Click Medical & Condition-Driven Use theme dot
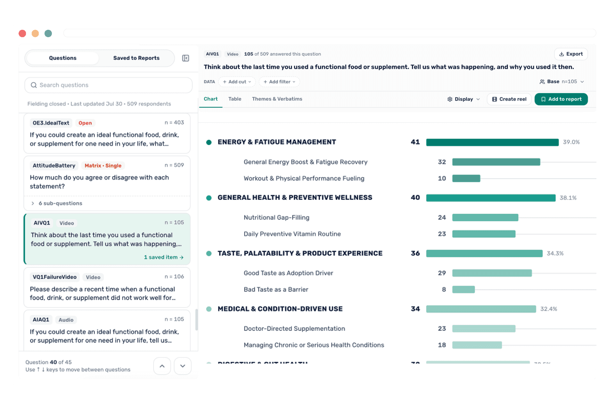The image size is (615, 410). 209,309
